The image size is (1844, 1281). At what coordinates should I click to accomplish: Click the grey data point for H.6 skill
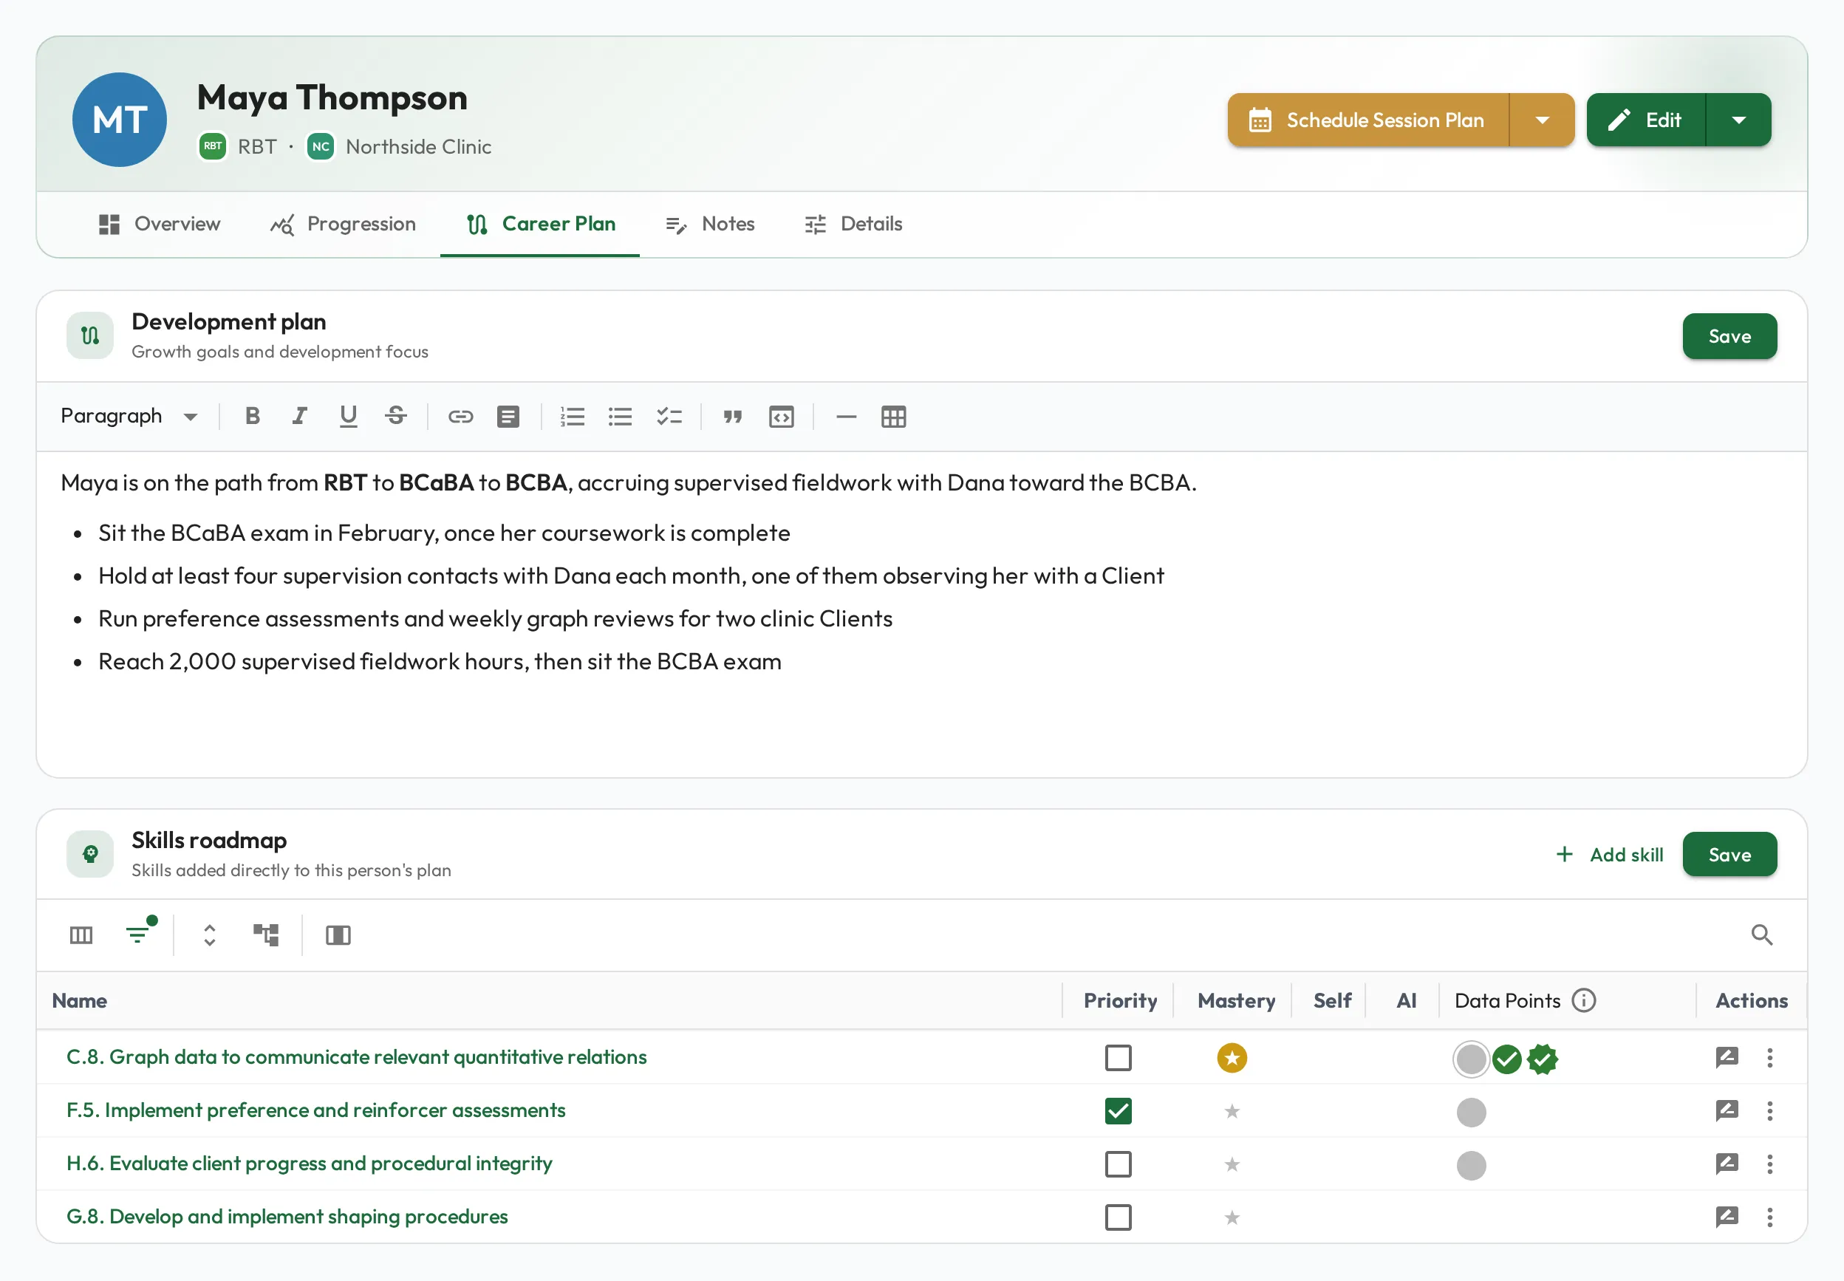[1471, 1166]
